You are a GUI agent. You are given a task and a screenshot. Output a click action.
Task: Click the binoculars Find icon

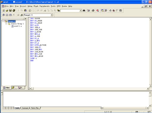tap(84, 10)
